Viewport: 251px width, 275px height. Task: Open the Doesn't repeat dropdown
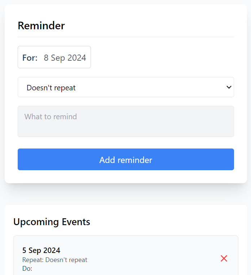125,87
